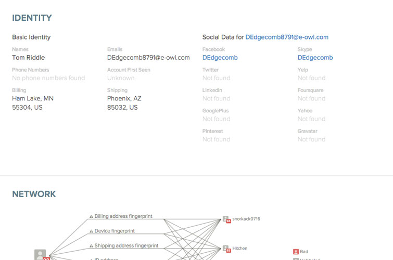Click the red score badge on Hitchen
393x260 pixels.
229,251
